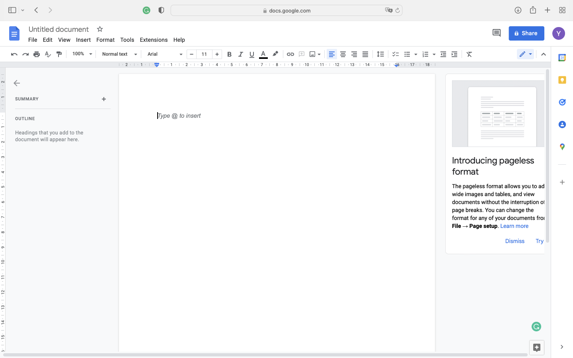Set justified text alignment
Image resolution: width=573 pixels, height=358 pixels.
point(365,54)
